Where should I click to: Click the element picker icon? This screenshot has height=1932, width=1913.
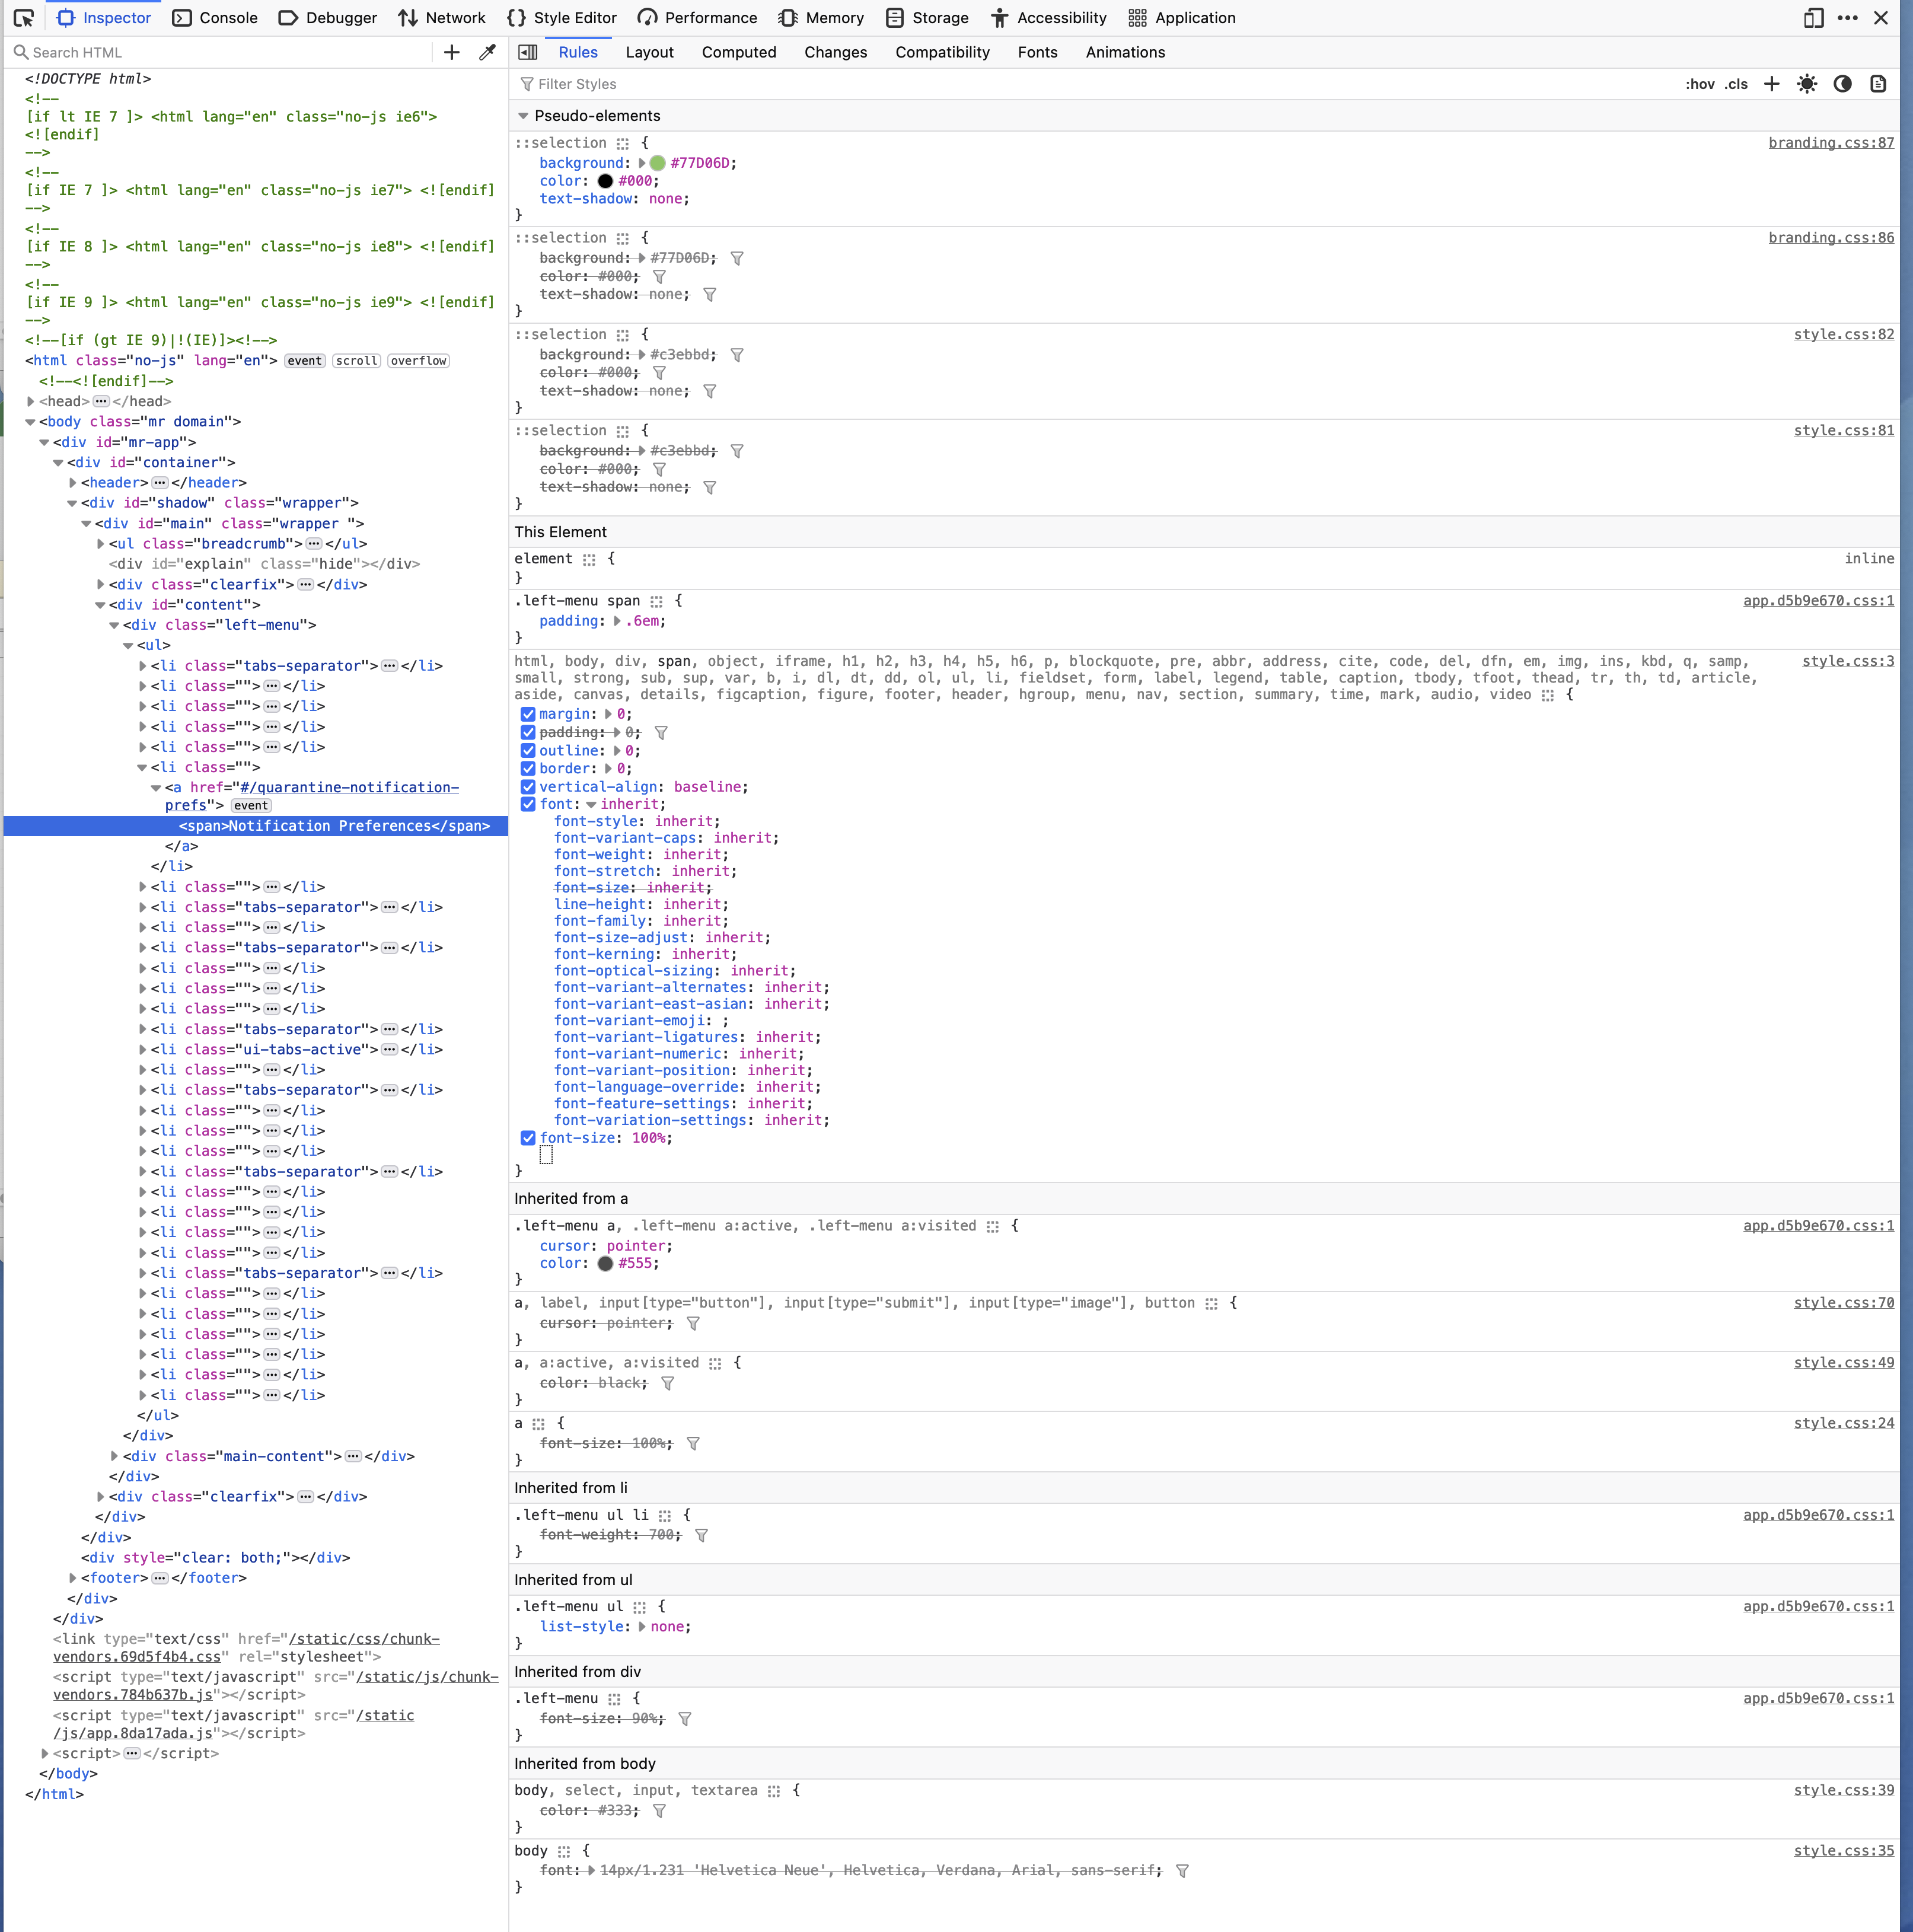tap(24, 18)
